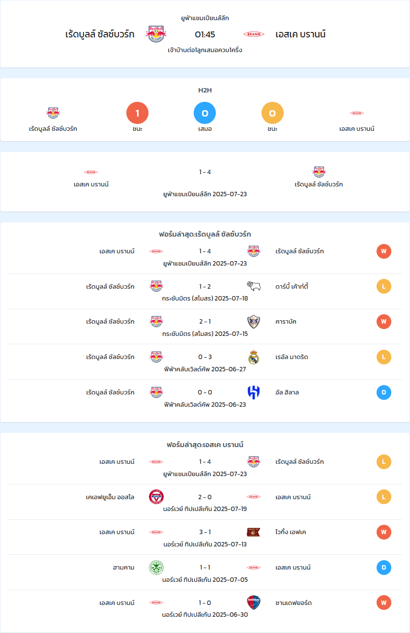Click the Derby County ram logo
The height and width of the screenshot is (633, 410).
click(254, 286)
